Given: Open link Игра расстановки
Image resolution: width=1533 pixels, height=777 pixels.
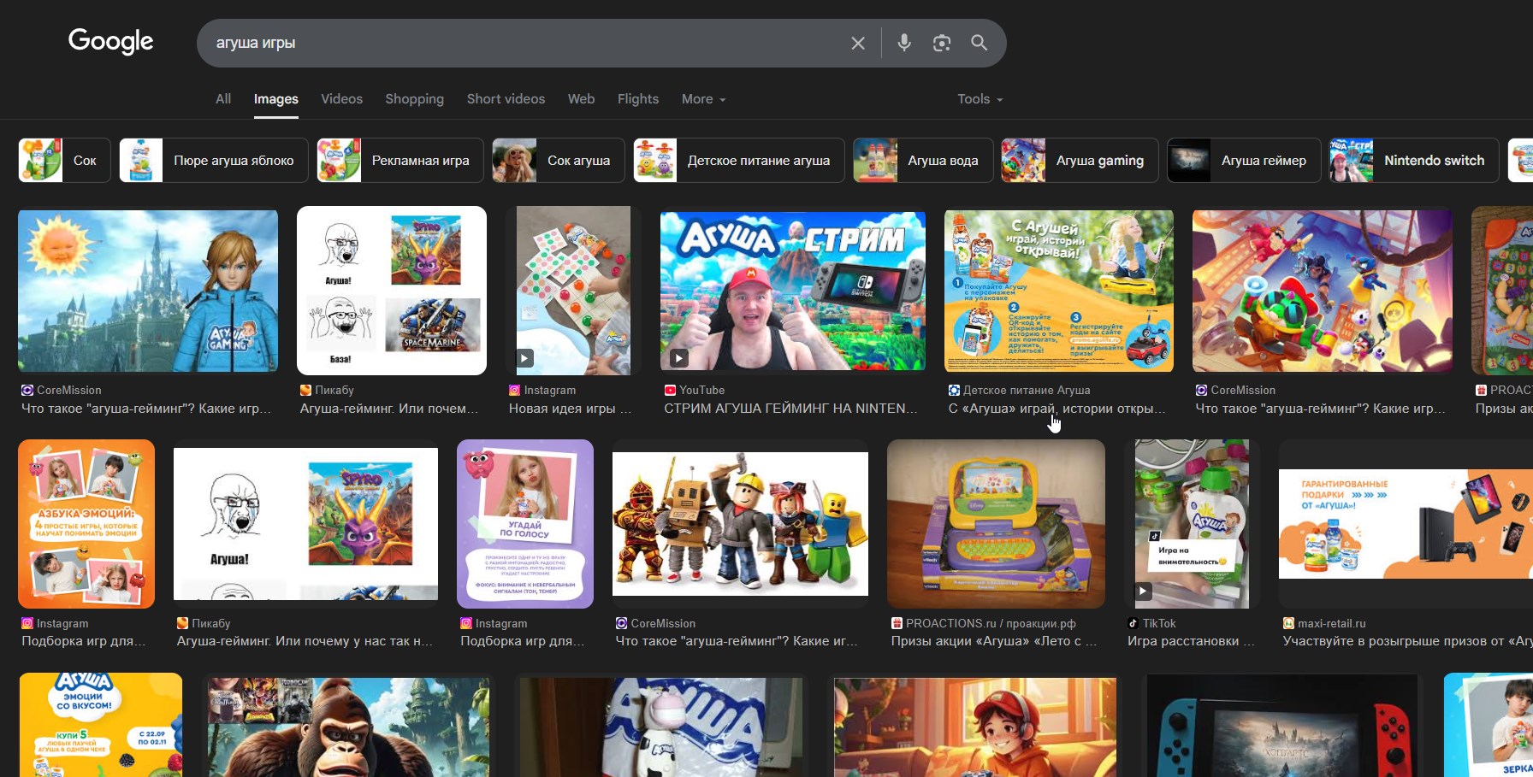Looking at the screenshot, I should tap(1191, 641).
